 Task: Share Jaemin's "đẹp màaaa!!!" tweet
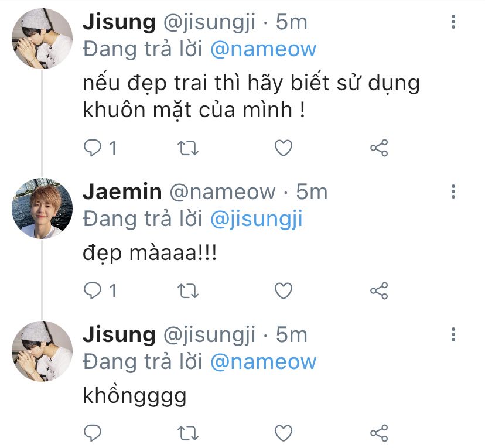coord(379,290)
